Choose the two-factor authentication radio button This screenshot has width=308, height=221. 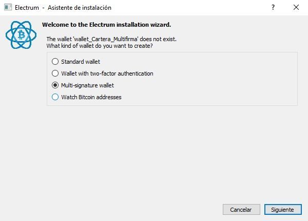pyautogui.click(x=55, y=73)
